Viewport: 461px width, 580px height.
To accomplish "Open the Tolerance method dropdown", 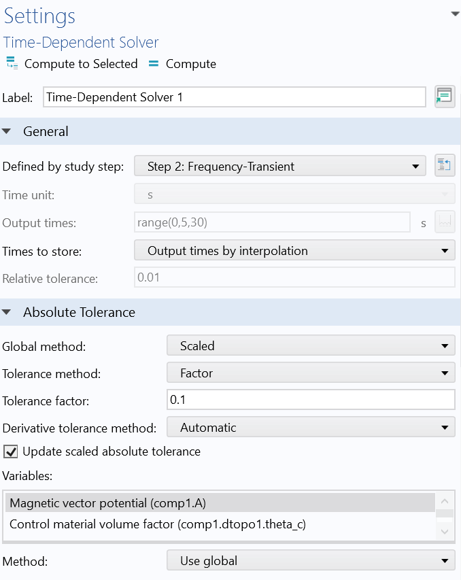I will [310, 373].
